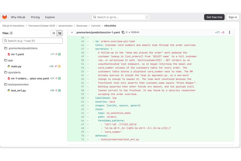Open the diff file options kebab menu
The width and height of the screenshot is (241, 161).
coord(229,32)
